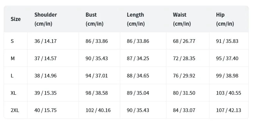256x123 pixels.
Task: Select the Length (cm/in) column header
Action: [136, 19]
